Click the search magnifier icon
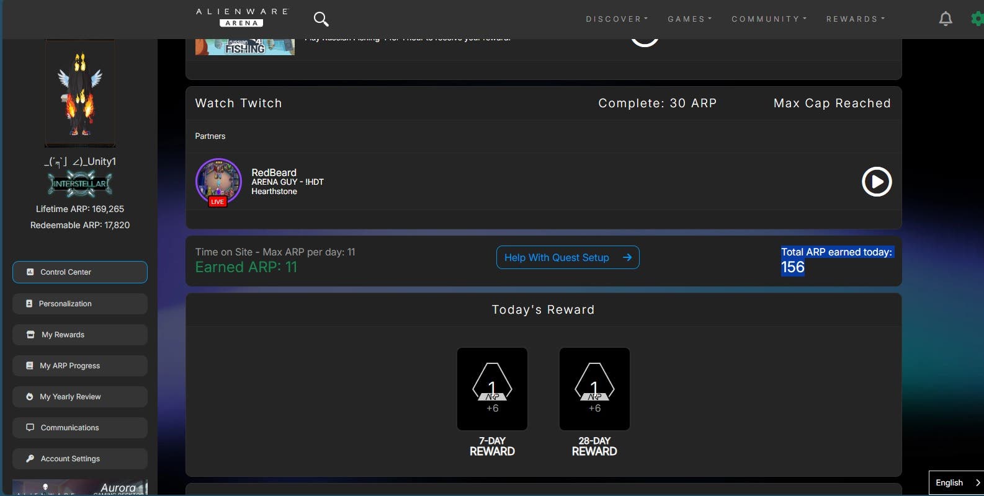 (x=321, y=19)
